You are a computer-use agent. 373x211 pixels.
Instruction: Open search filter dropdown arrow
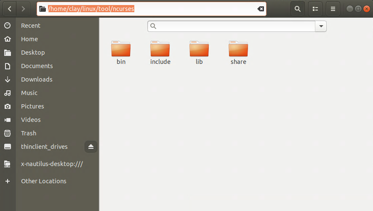pos(321,26)
